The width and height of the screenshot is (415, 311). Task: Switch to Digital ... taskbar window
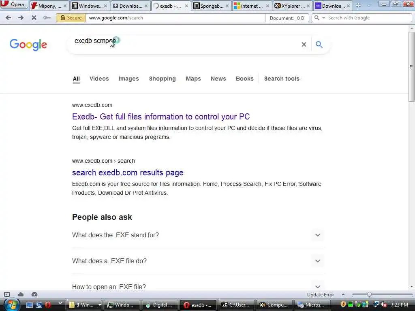click(x=160, y=305)
